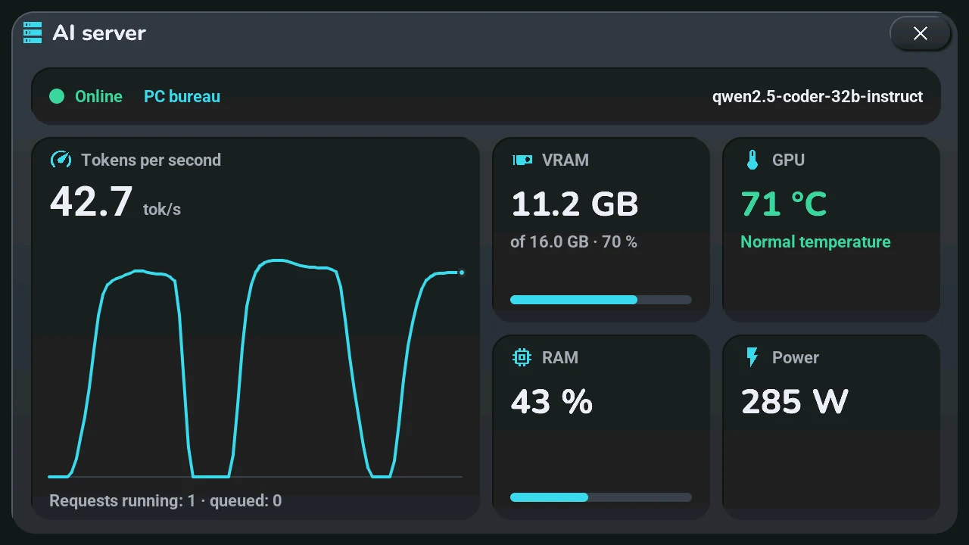The width and height of the screenshot is (969, 545).
Task: Click the Power lightning bolt icon
Action: coord(752,357)
